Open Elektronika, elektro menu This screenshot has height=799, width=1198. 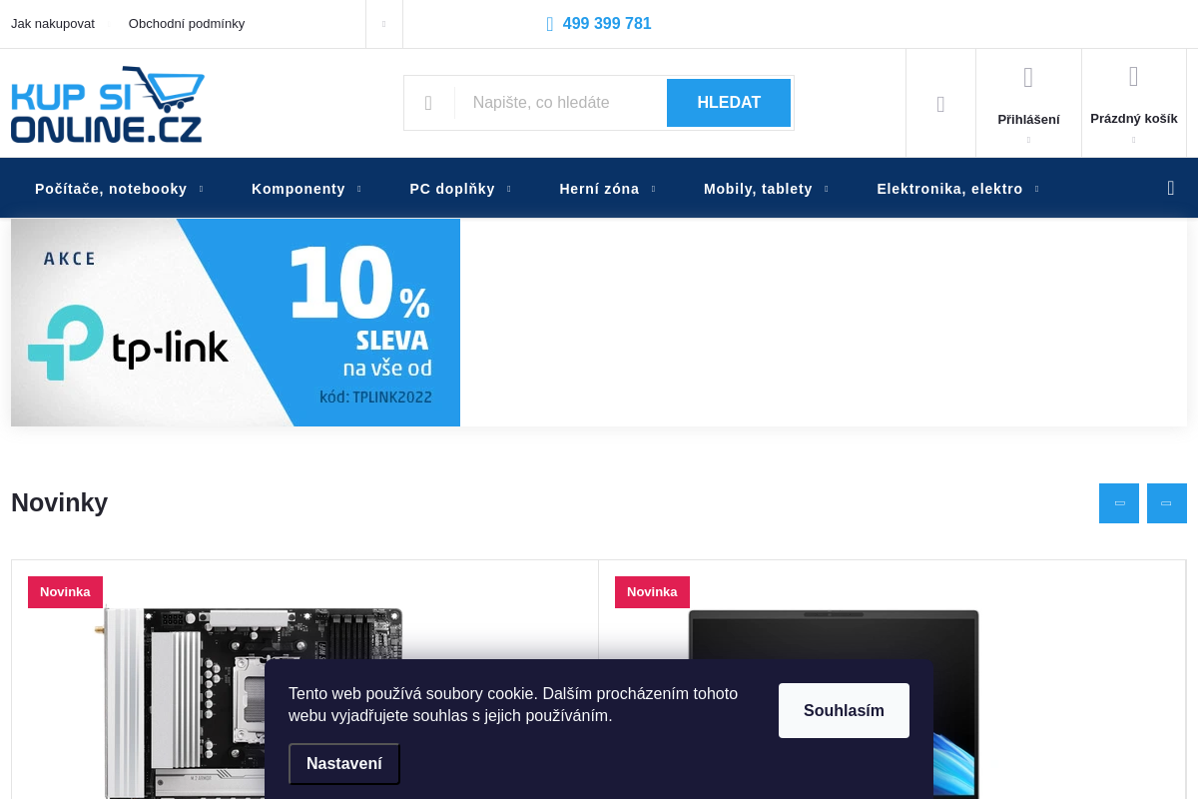pyautogui.click(x=949, y=189)
